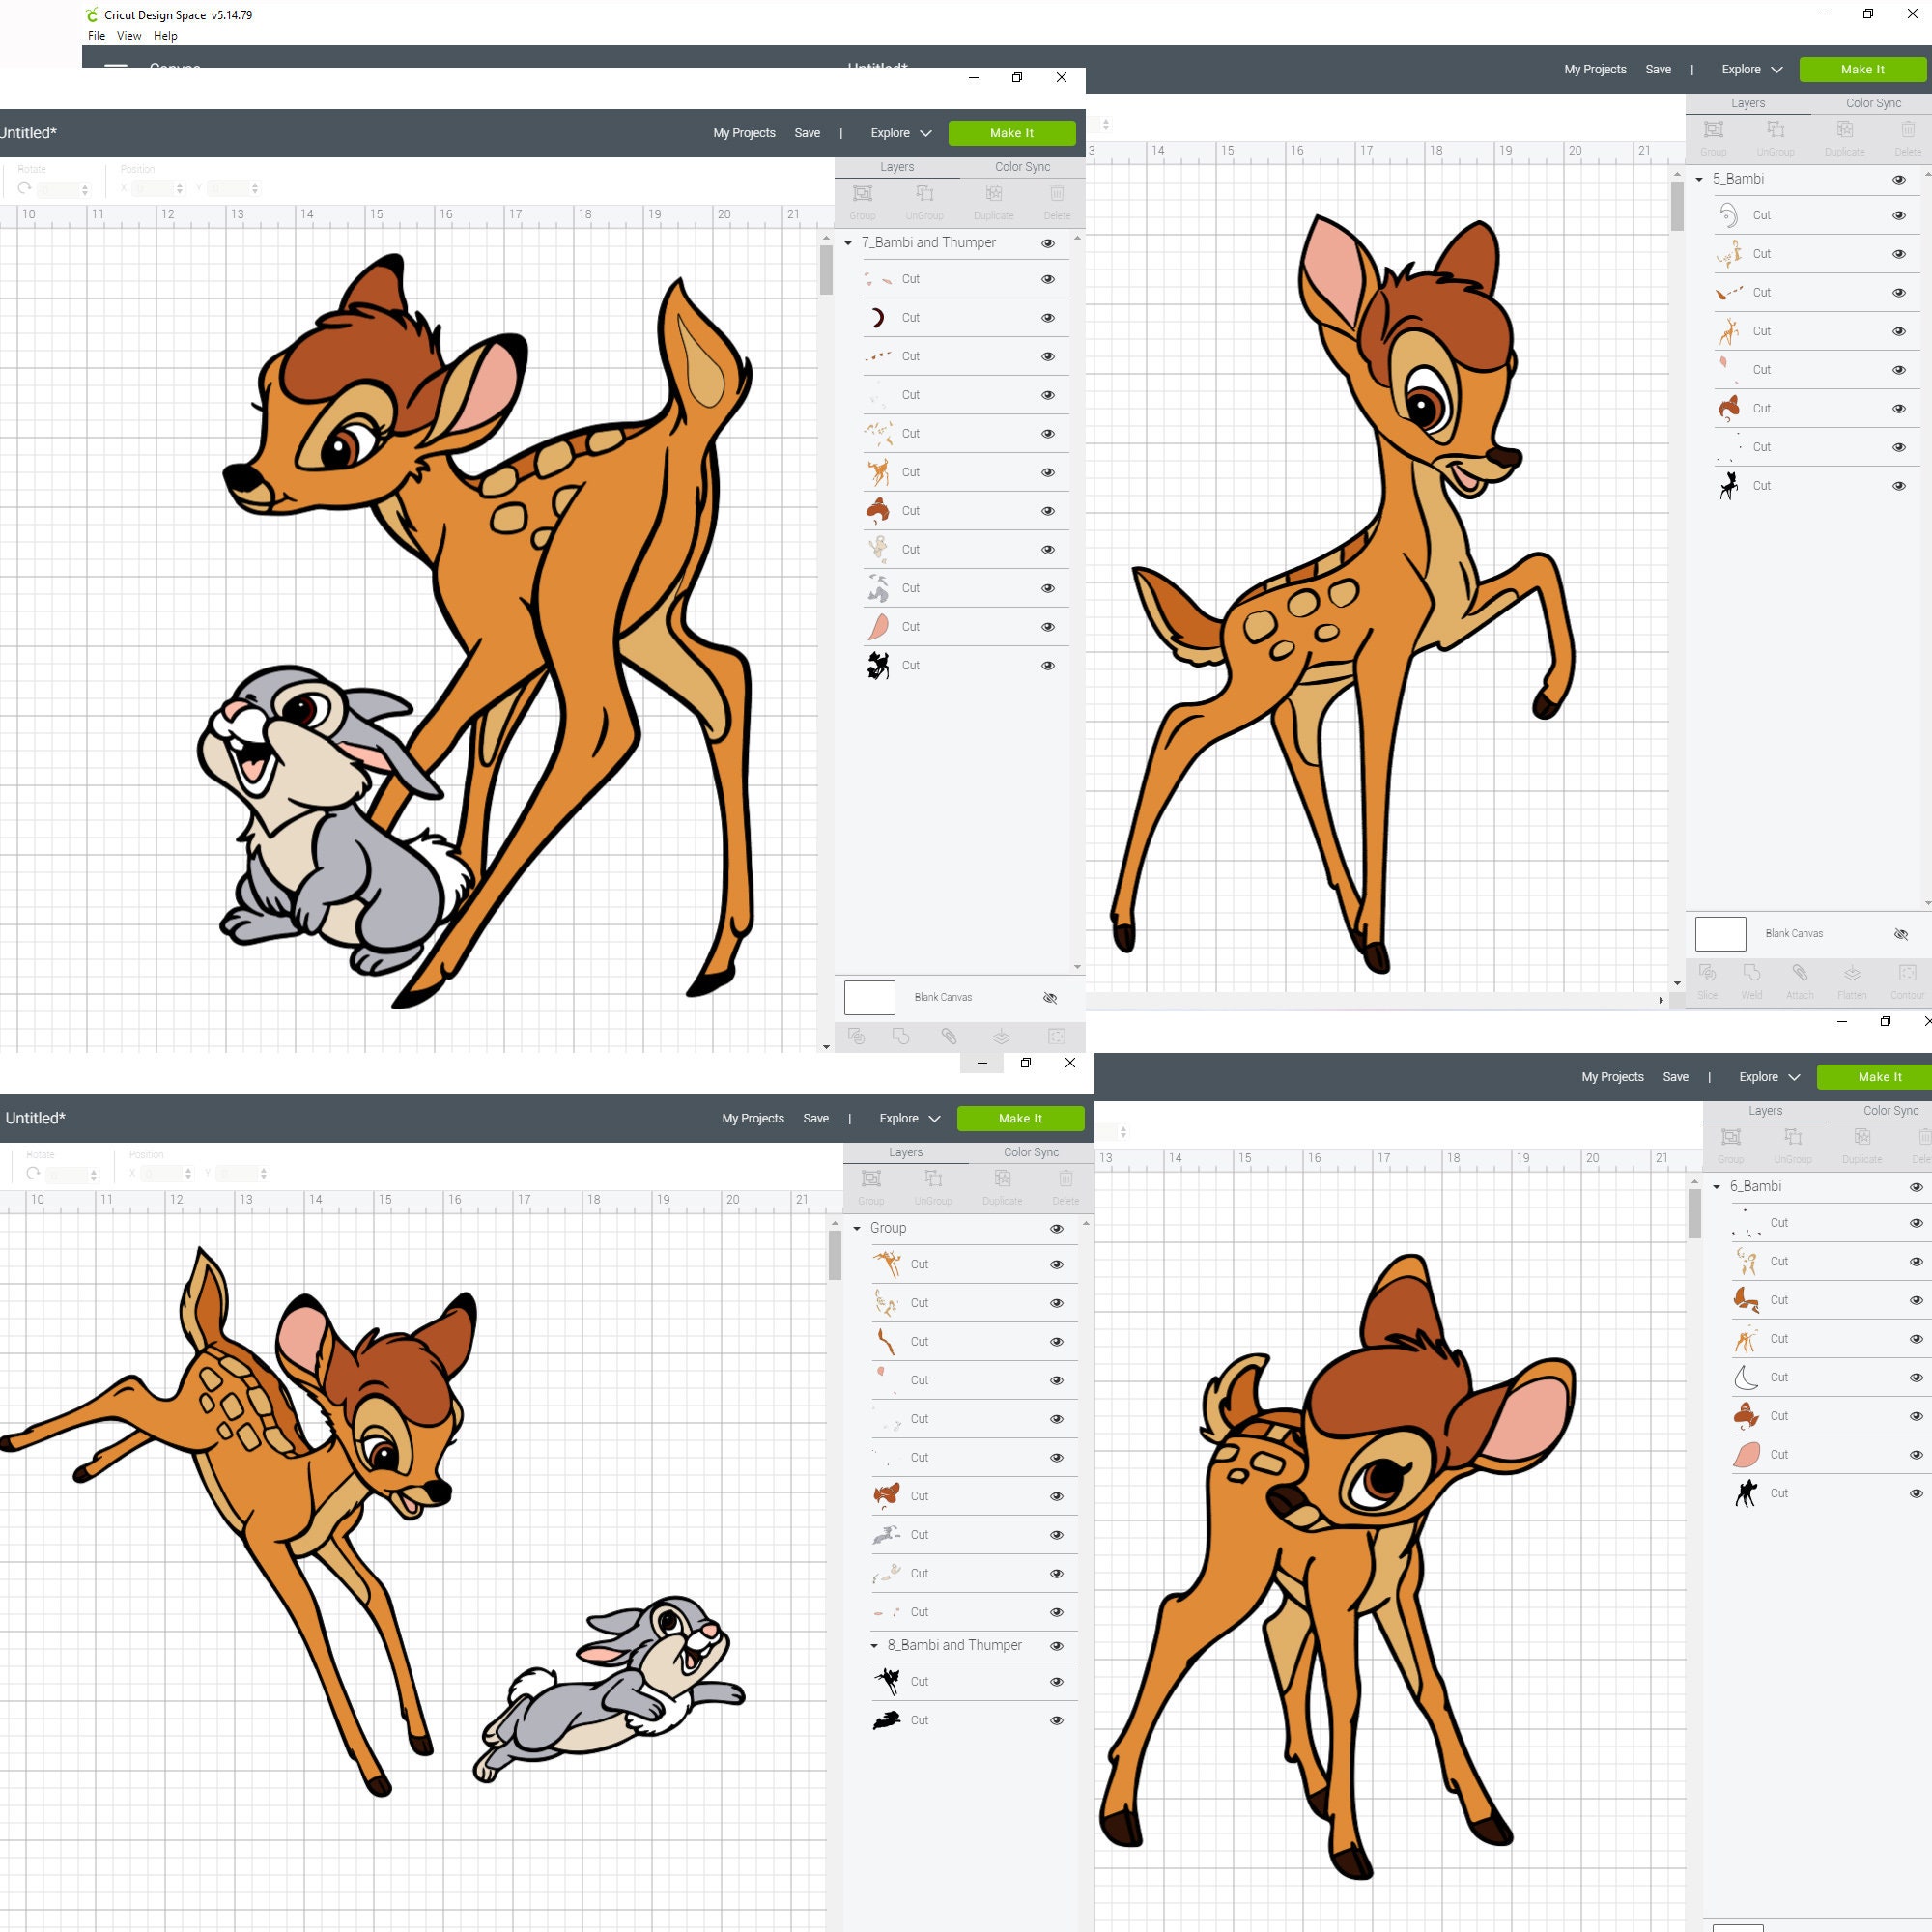The image size is (1932, 1932).
Task: Click Group icon in 5_Bambi window
Action: tap(1713, 129)
